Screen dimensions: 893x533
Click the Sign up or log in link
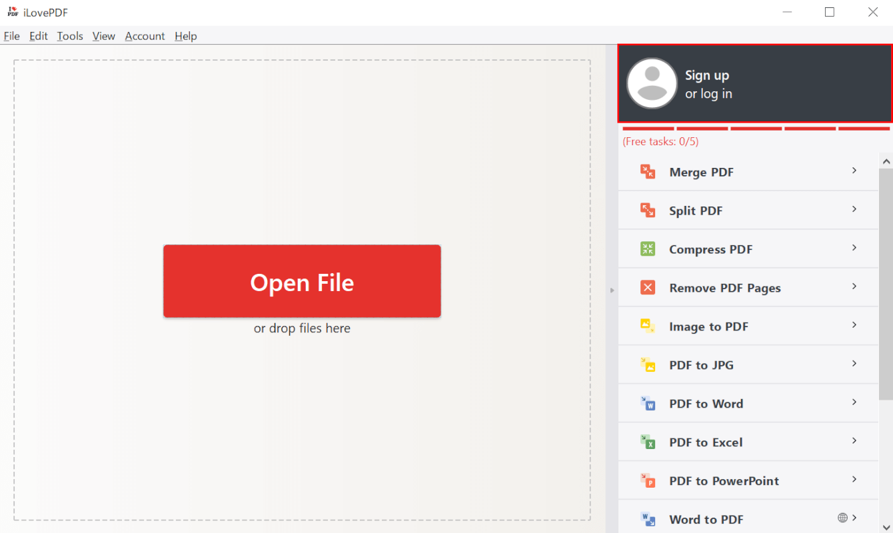[x=708, y=85]
